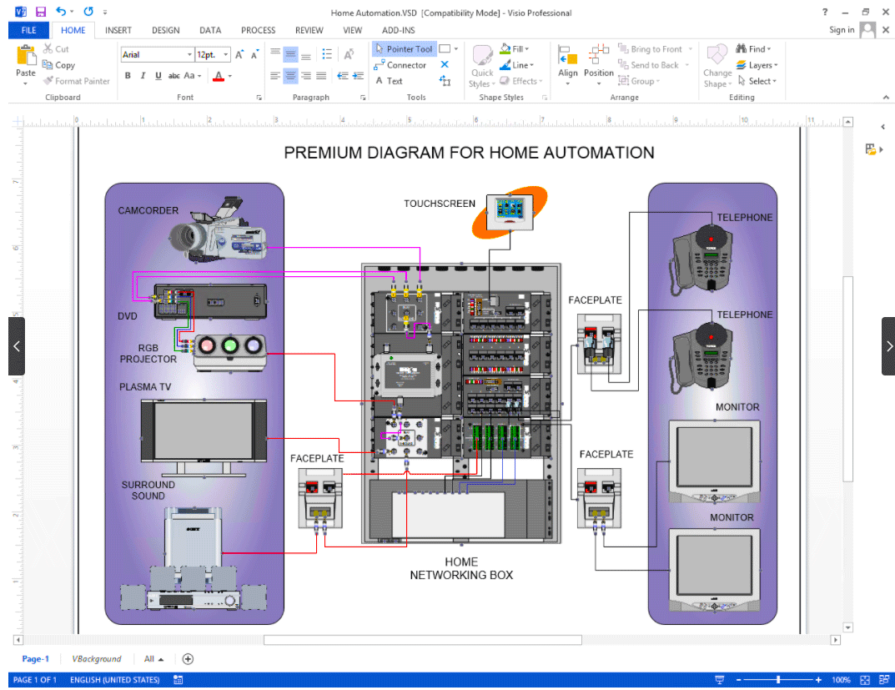Open the Format Painter
The height and width of the screenshot is (690, 895).
click(x=77, y=80)
